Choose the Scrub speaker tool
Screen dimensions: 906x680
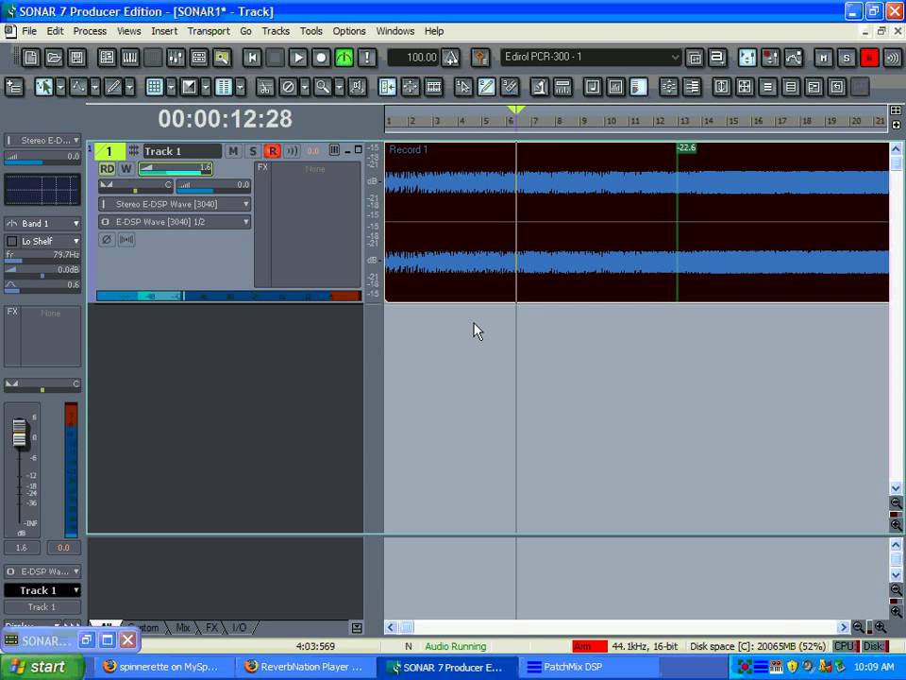[358, 87]
